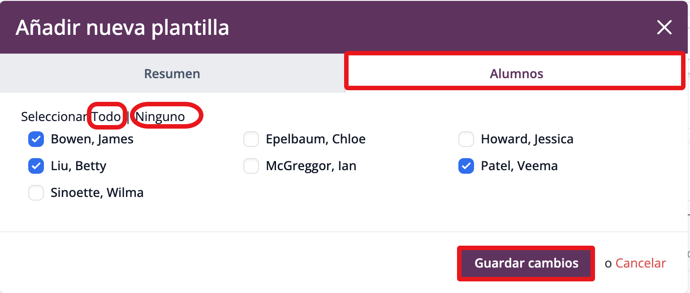Tick the Sinoette, Wilma checkbox
The width and height of the screenshot is (690, 293).
click(x=36, y=193)
